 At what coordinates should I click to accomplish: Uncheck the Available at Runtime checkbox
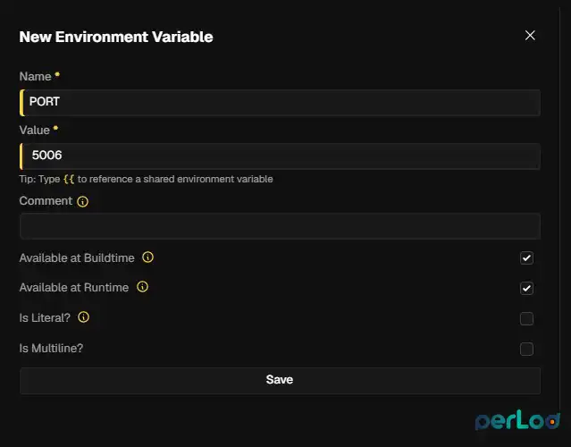526,288
